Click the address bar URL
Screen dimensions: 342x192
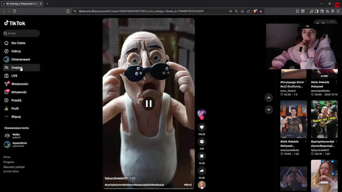141,11
